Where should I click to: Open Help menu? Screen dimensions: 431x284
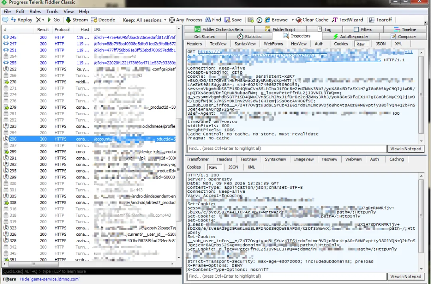pos(84,12)
